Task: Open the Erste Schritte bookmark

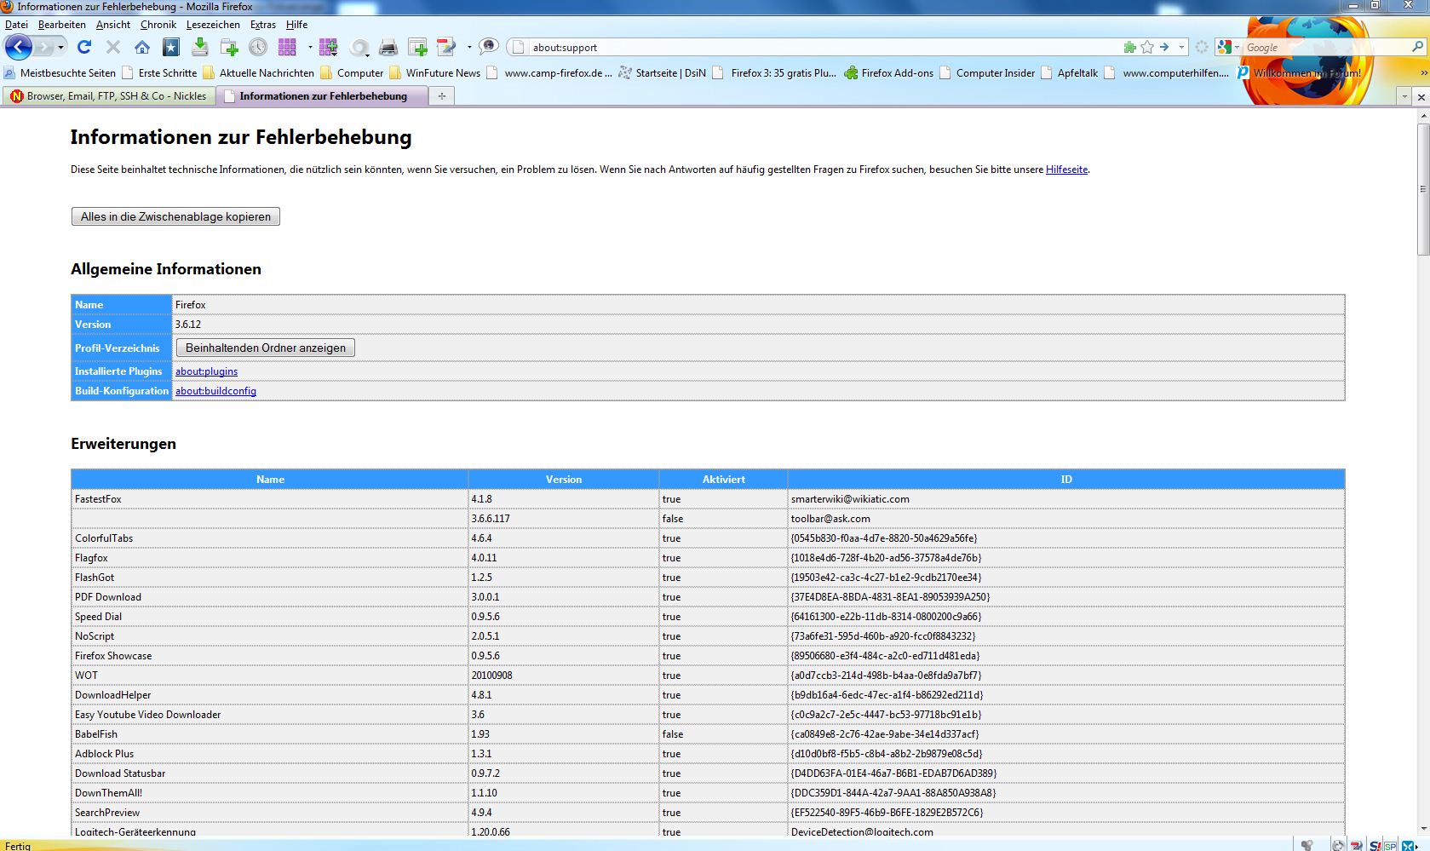Action: coord(159,73)
